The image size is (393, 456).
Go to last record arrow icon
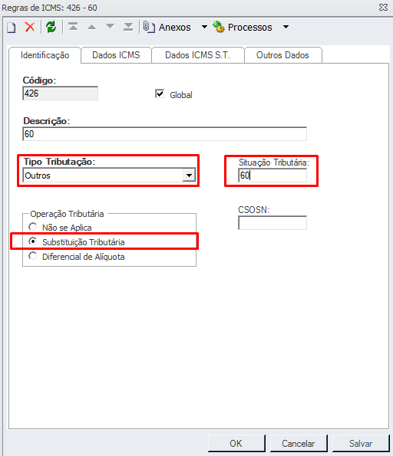128,27
